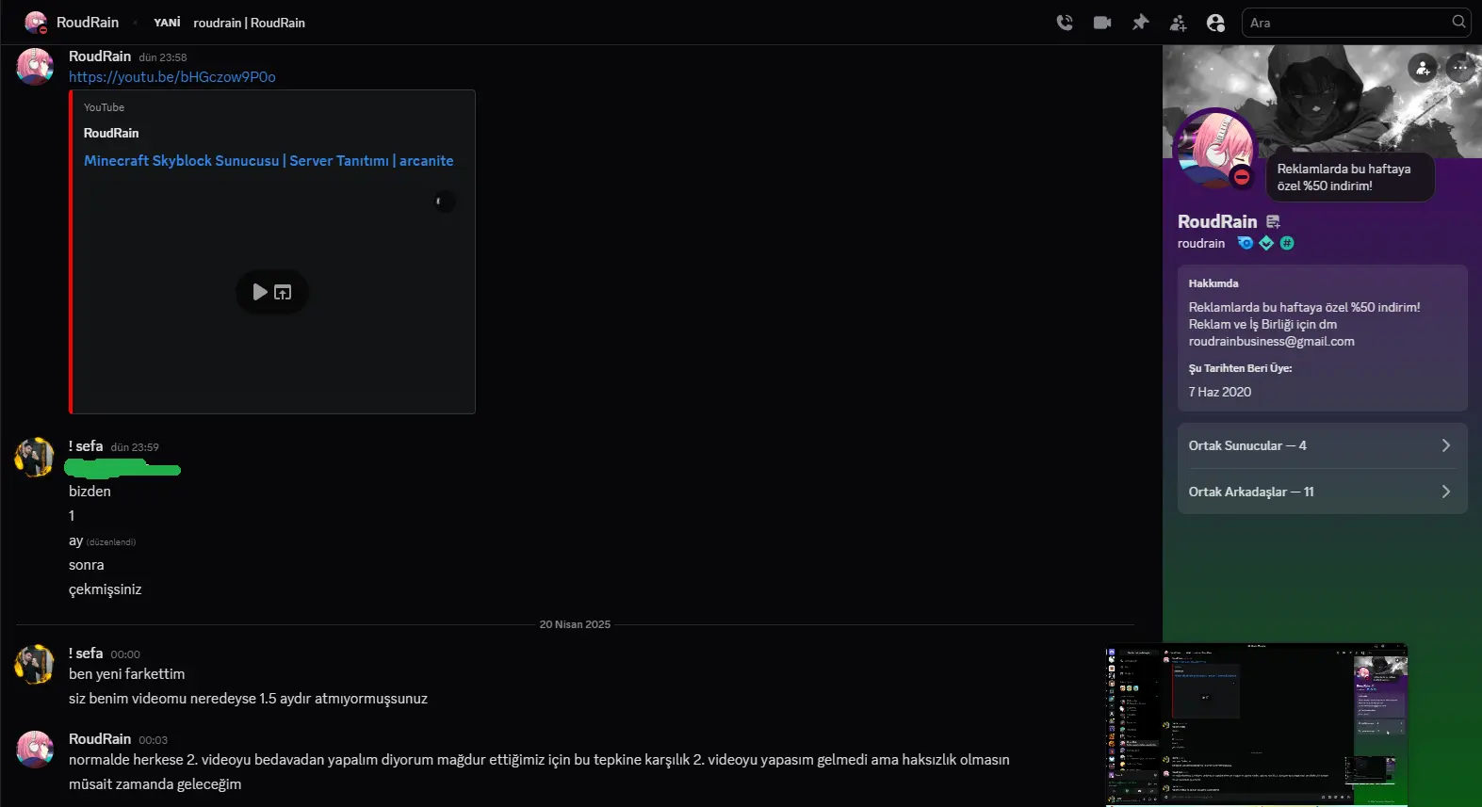Viewport: 1482px width, 807px height.
Task: Click RoudRain name in chat header
Action: 88,23
